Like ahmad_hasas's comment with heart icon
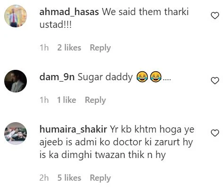The image size is (223, 192). point(215,16)
